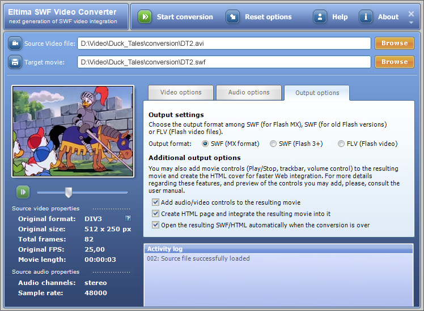Click the 'Output format:' label
This screenshot has width=424, height=311.
(170, 144)
